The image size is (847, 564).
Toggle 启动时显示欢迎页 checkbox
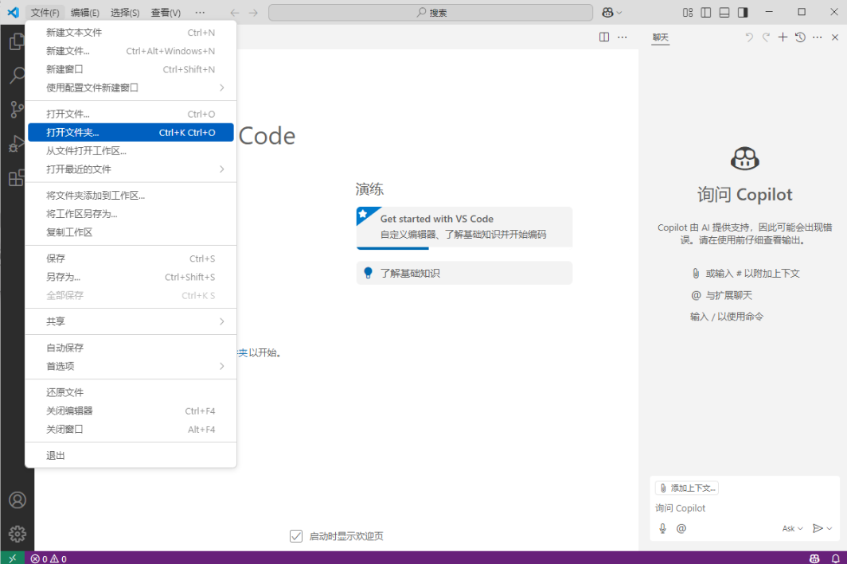(x=296, y=536)
